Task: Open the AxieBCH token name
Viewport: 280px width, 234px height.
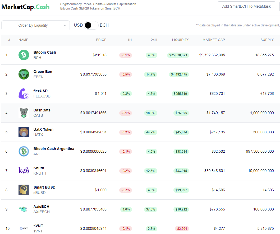Action: (41, 206)
